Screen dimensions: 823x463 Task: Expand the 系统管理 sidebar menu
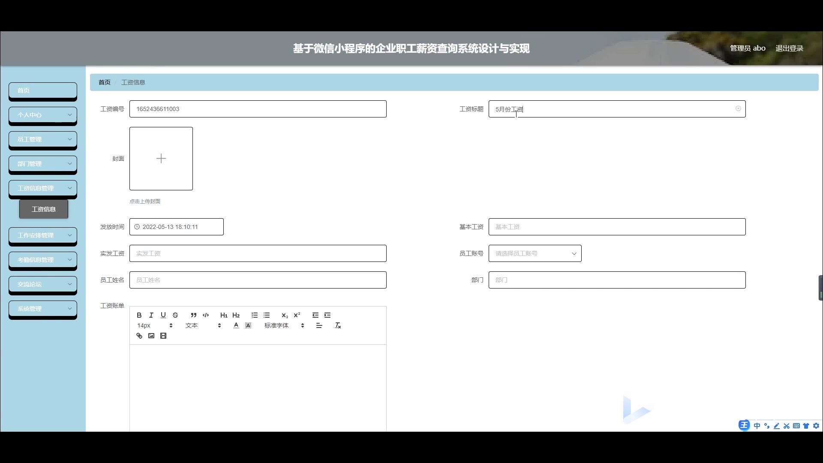point(43,309)
